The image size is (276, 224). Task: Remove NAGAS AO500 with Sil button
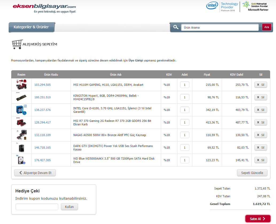261,135
